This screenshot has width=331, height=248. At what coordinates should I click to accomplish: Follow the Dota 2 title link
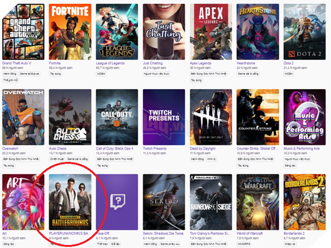pos(288,63)
